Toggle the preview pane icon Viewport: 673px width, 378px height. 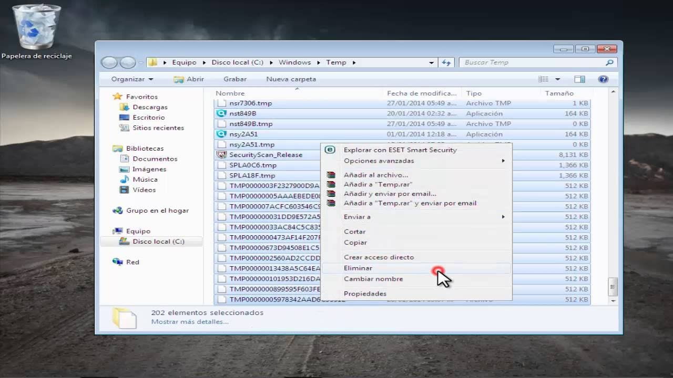pos(579,79)
